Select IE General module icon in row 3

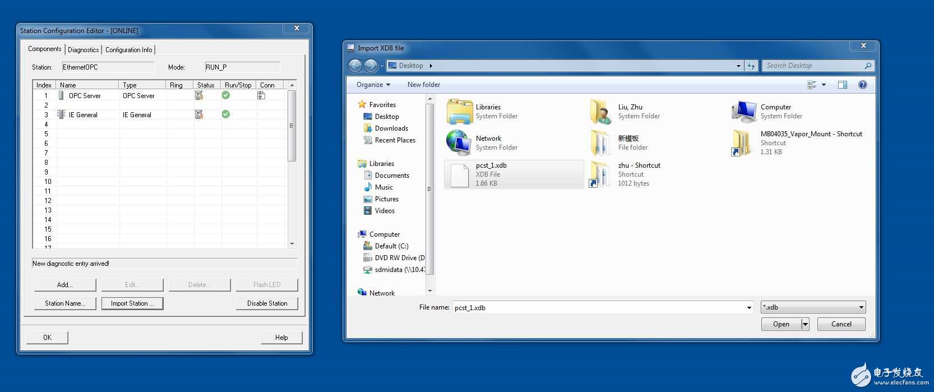(x=61, y=114)
